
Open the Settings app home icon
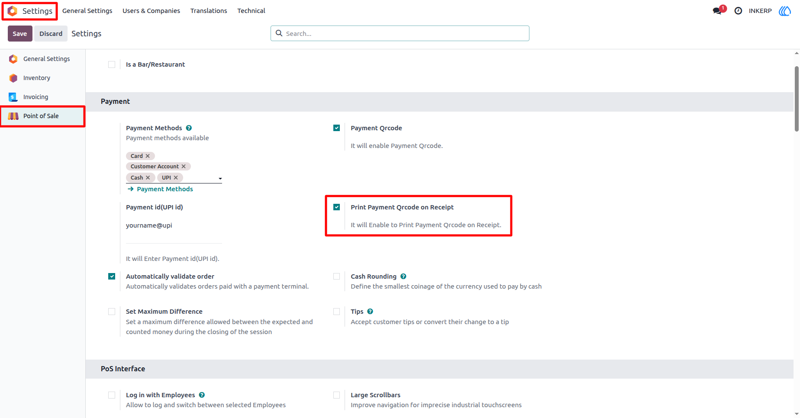tap(13, 11)
